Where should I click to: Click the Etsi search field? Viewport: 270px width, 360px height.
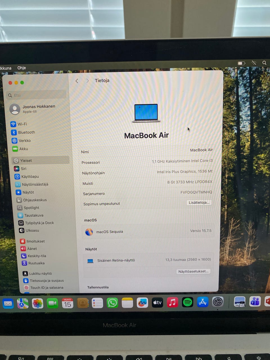[x=36, y=95]
